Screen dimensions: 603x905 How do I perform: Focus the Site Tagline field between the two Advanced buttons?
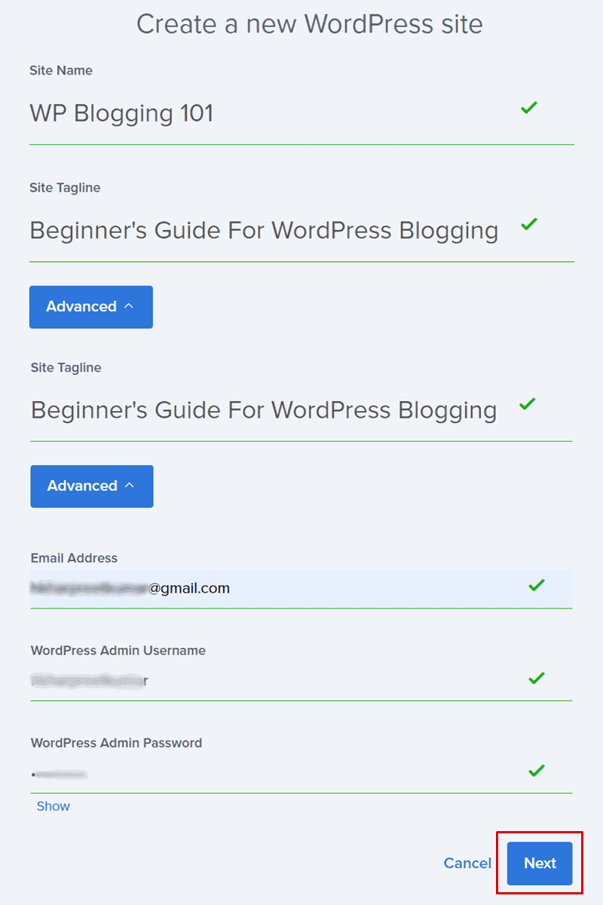[x=301, y=411]
